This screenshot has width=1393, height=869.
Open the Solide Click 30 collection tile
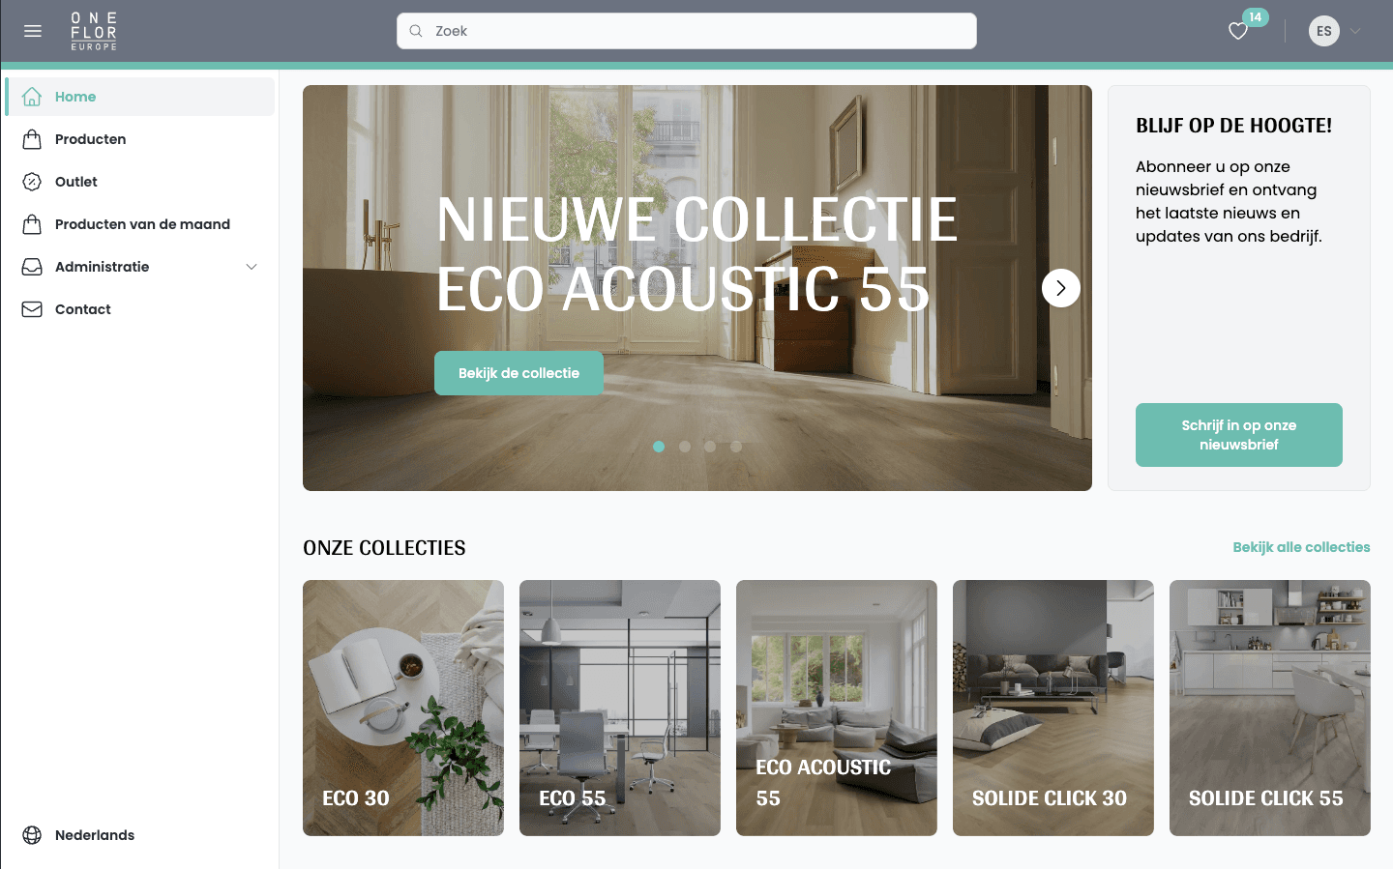[x=1053, y=708]
